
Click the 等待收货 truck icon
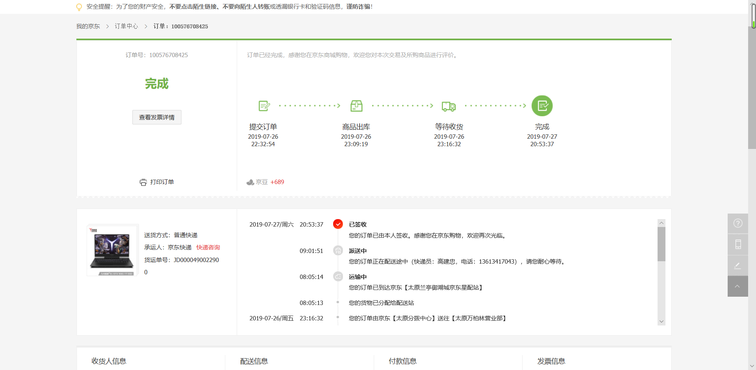point(449,106)
